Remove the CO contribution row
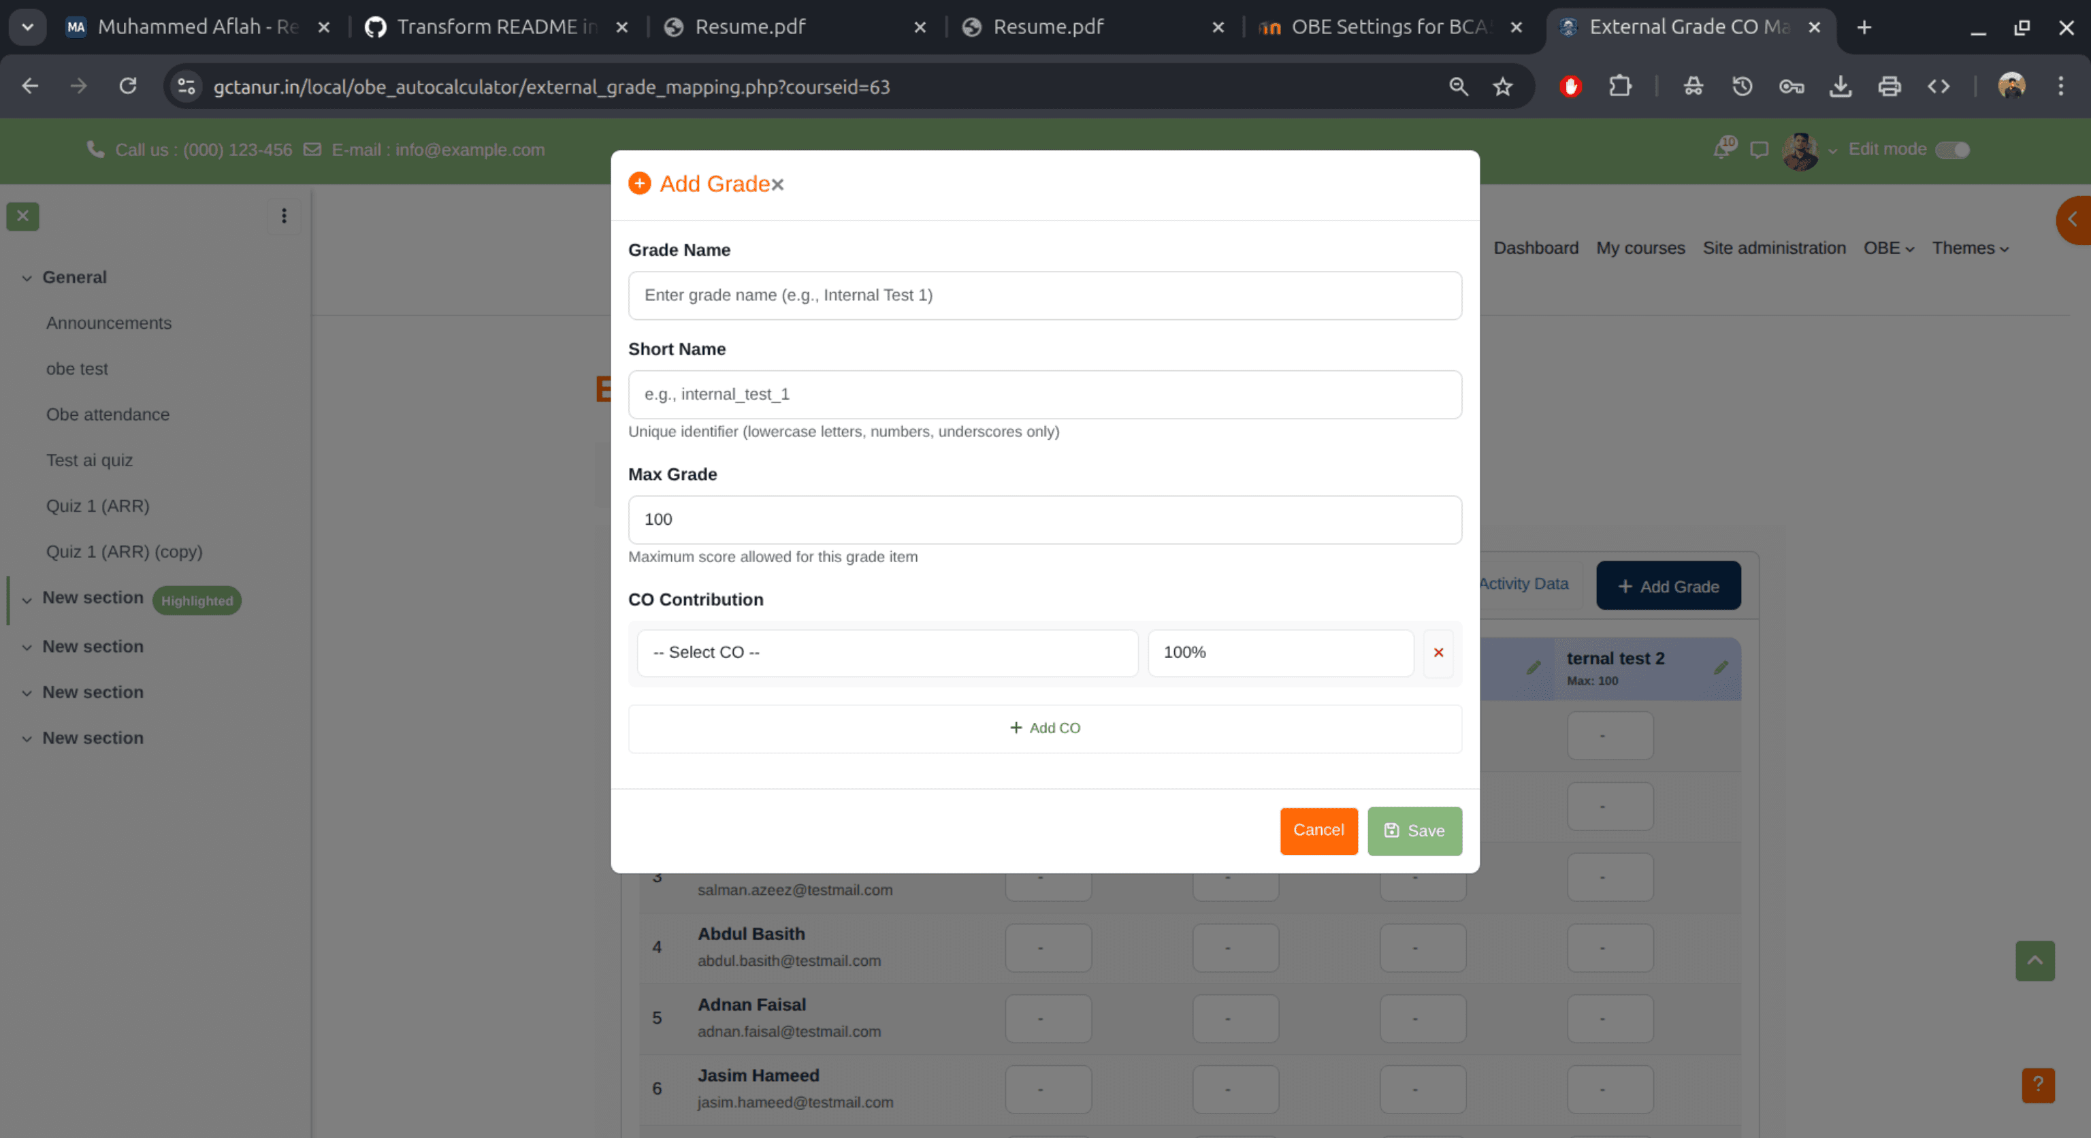 1438,653
